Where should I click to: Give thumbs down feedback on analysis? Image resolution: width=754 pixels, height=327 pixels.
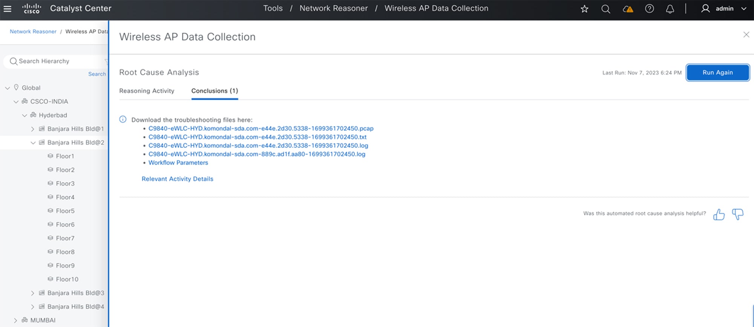tap(738, 214)
